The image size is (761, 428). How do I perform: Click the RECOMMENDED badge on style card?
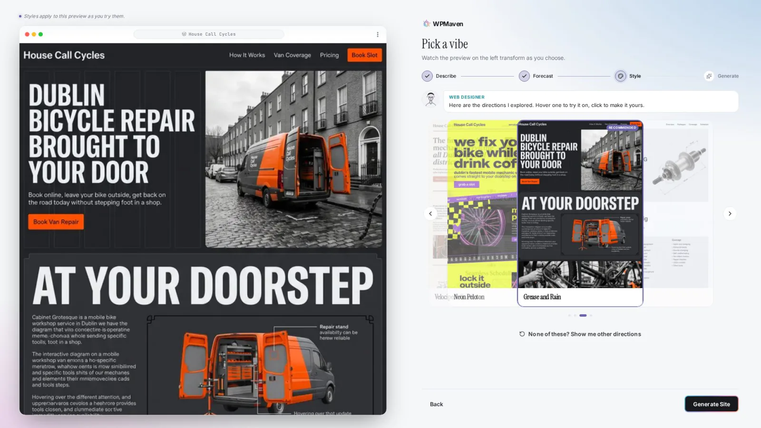pos(622,127)
